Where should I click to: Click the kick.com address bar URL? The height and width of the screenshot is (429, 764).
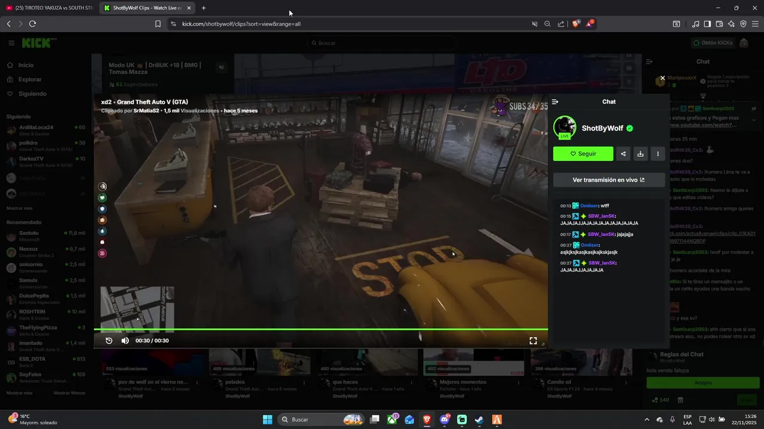point(242,24)
